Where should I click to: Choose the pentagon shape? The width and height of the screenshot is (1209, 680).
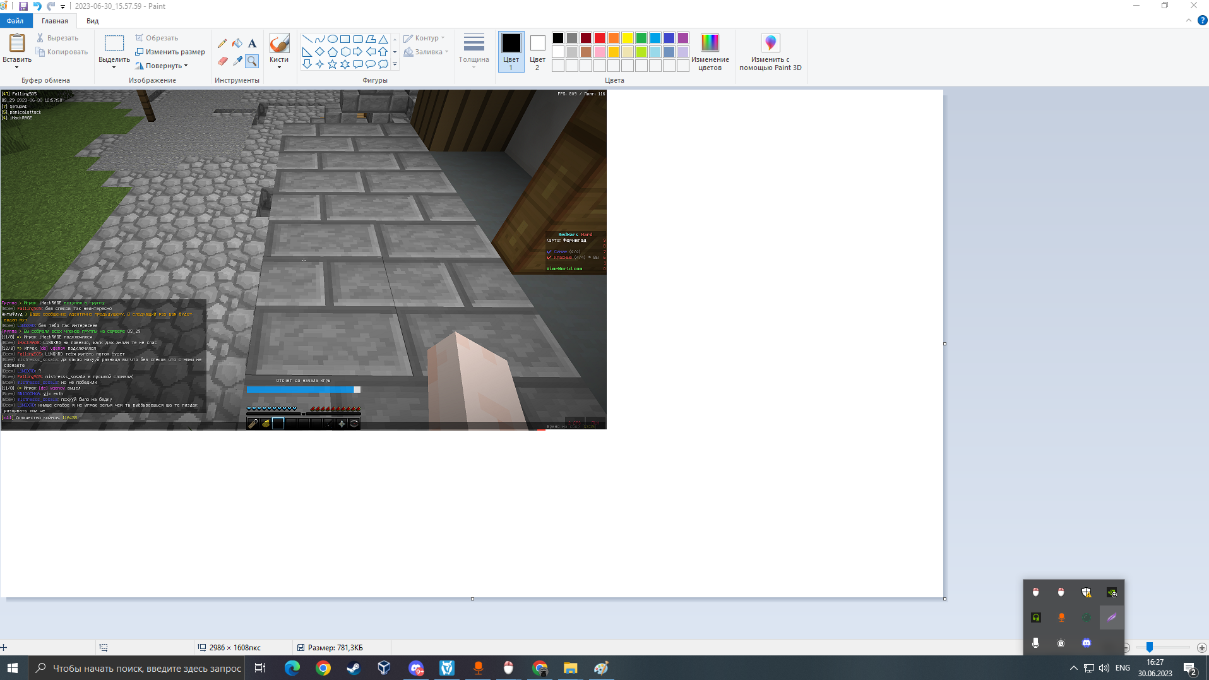coord(332,52)
